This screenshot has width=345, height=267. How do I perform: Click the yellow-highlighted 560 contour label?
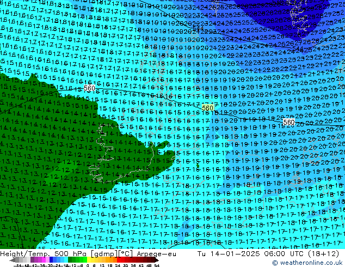click(207, 108)
